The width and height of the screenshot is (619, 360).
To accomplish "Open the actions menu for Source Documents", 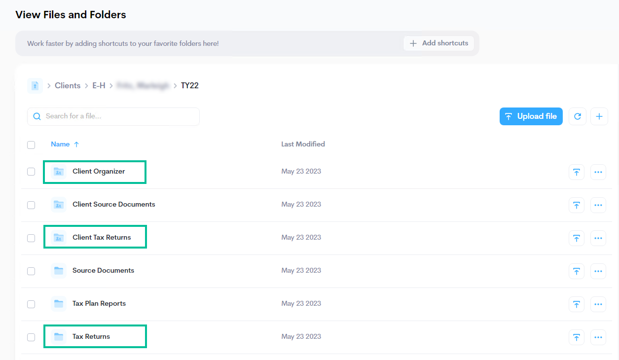I will click(x=598, y=271).
